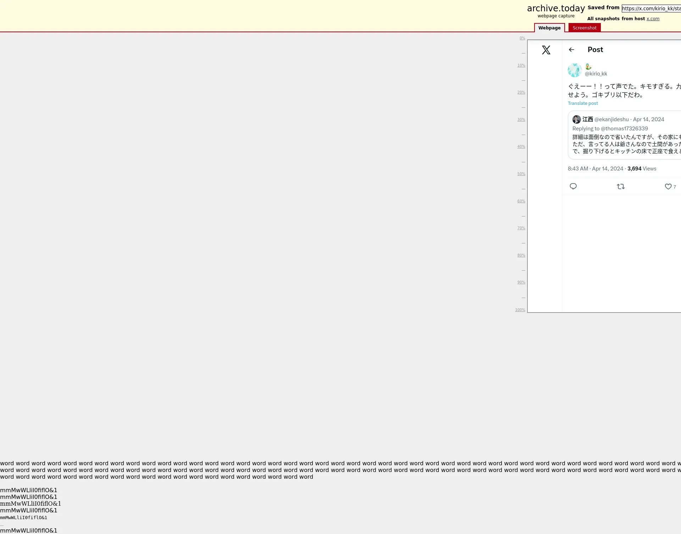Click the back arrow next to Post
Screen dimensions: 681x534
point(571,50)
